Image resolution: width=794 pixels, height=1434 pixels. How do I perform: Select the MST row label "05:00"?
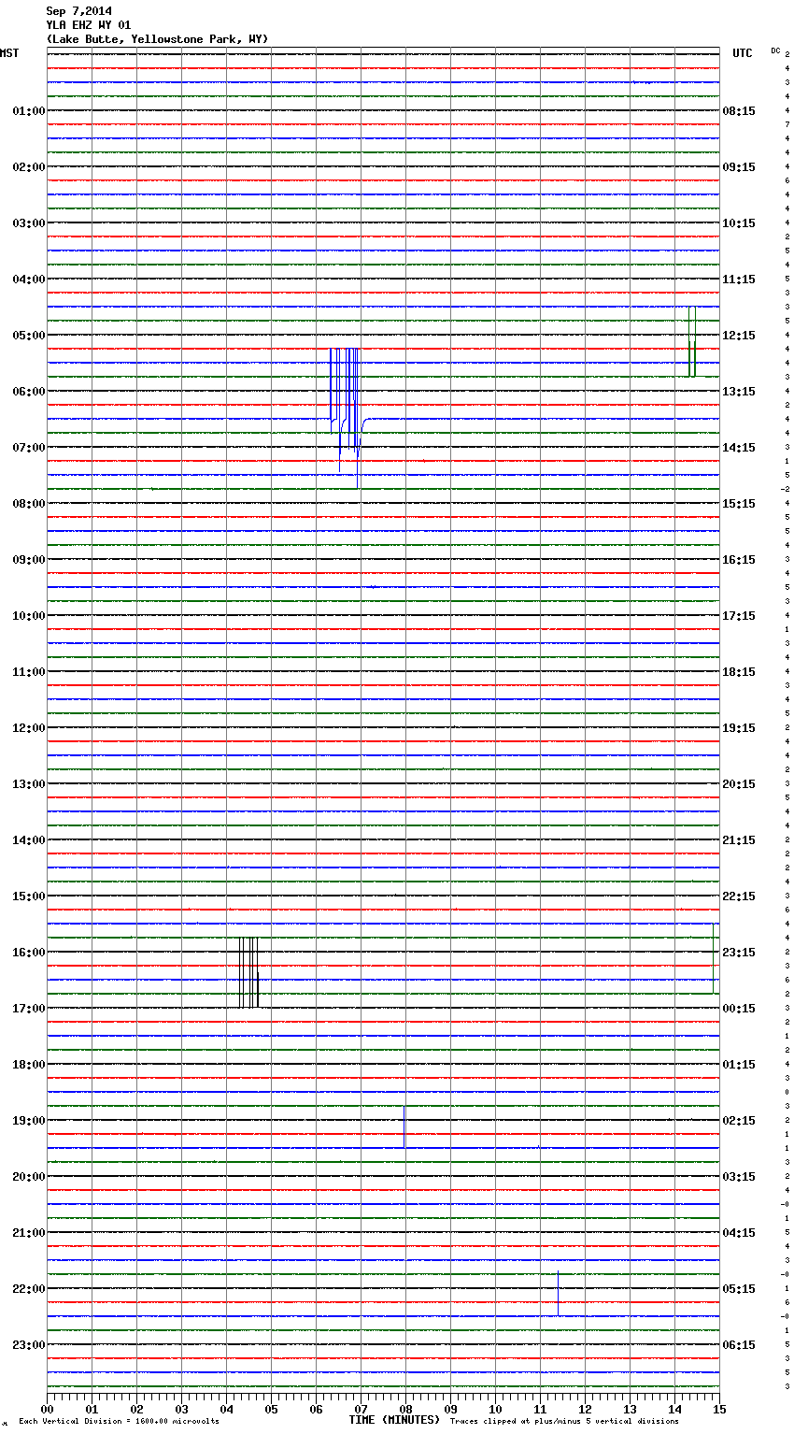pos(29,336)
